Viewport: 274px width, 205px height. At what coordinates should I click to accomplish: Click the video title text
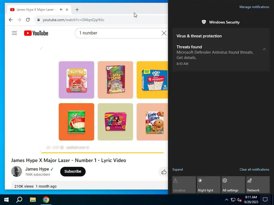tap(68, 160)
